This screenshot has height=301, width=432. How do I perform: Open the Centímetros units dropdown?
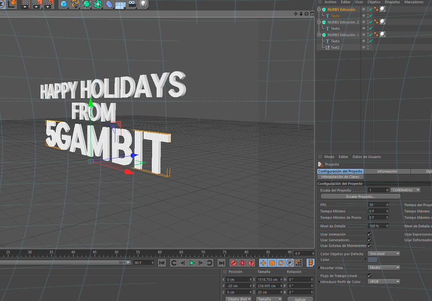pos(405,190)
